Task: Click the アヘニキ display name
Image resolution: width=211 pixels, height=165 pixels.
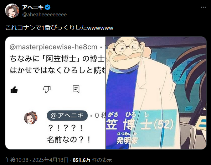Action: click(33, 7)
